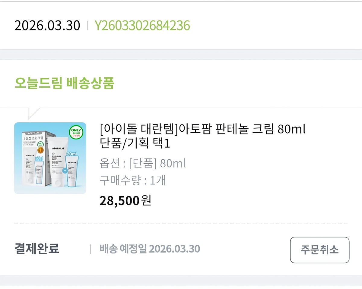Click the 28,500원 price
Viewport: 362px width, 289px height.
point(125,200)
